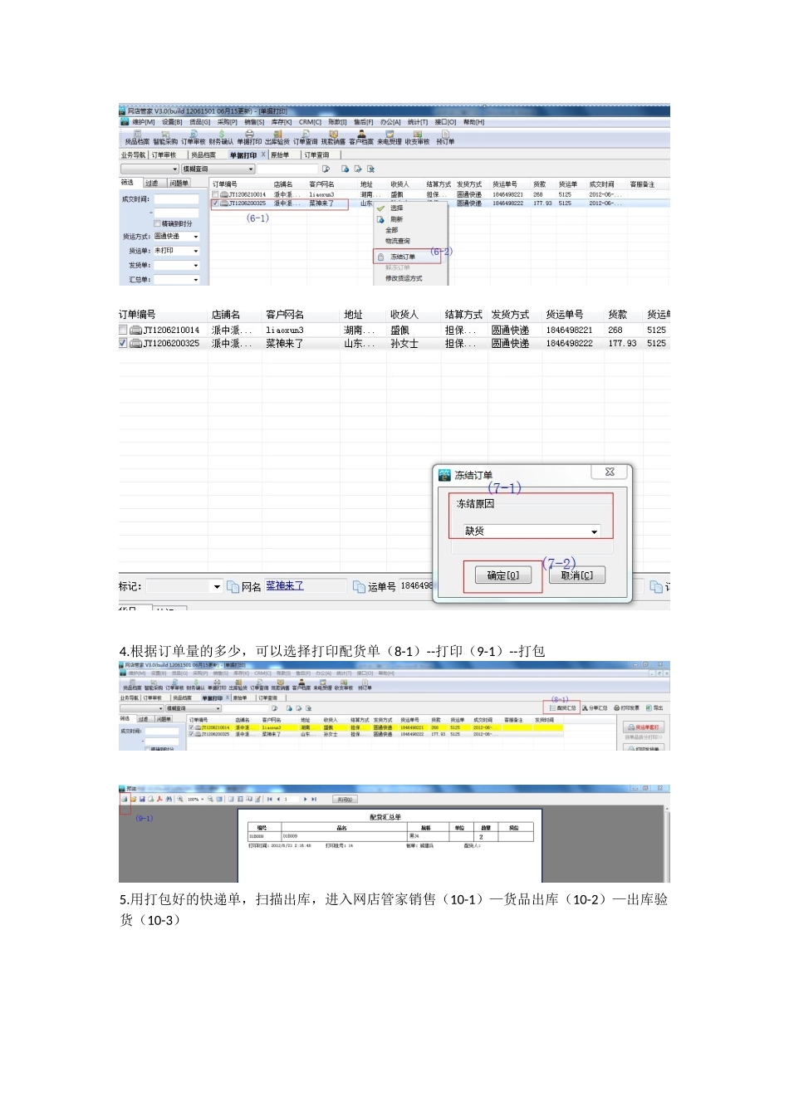Expand 冻结原因 缺货 dropdown
Screen dimensions: 789x1116
pyautogui.click(x=532, y=531)
